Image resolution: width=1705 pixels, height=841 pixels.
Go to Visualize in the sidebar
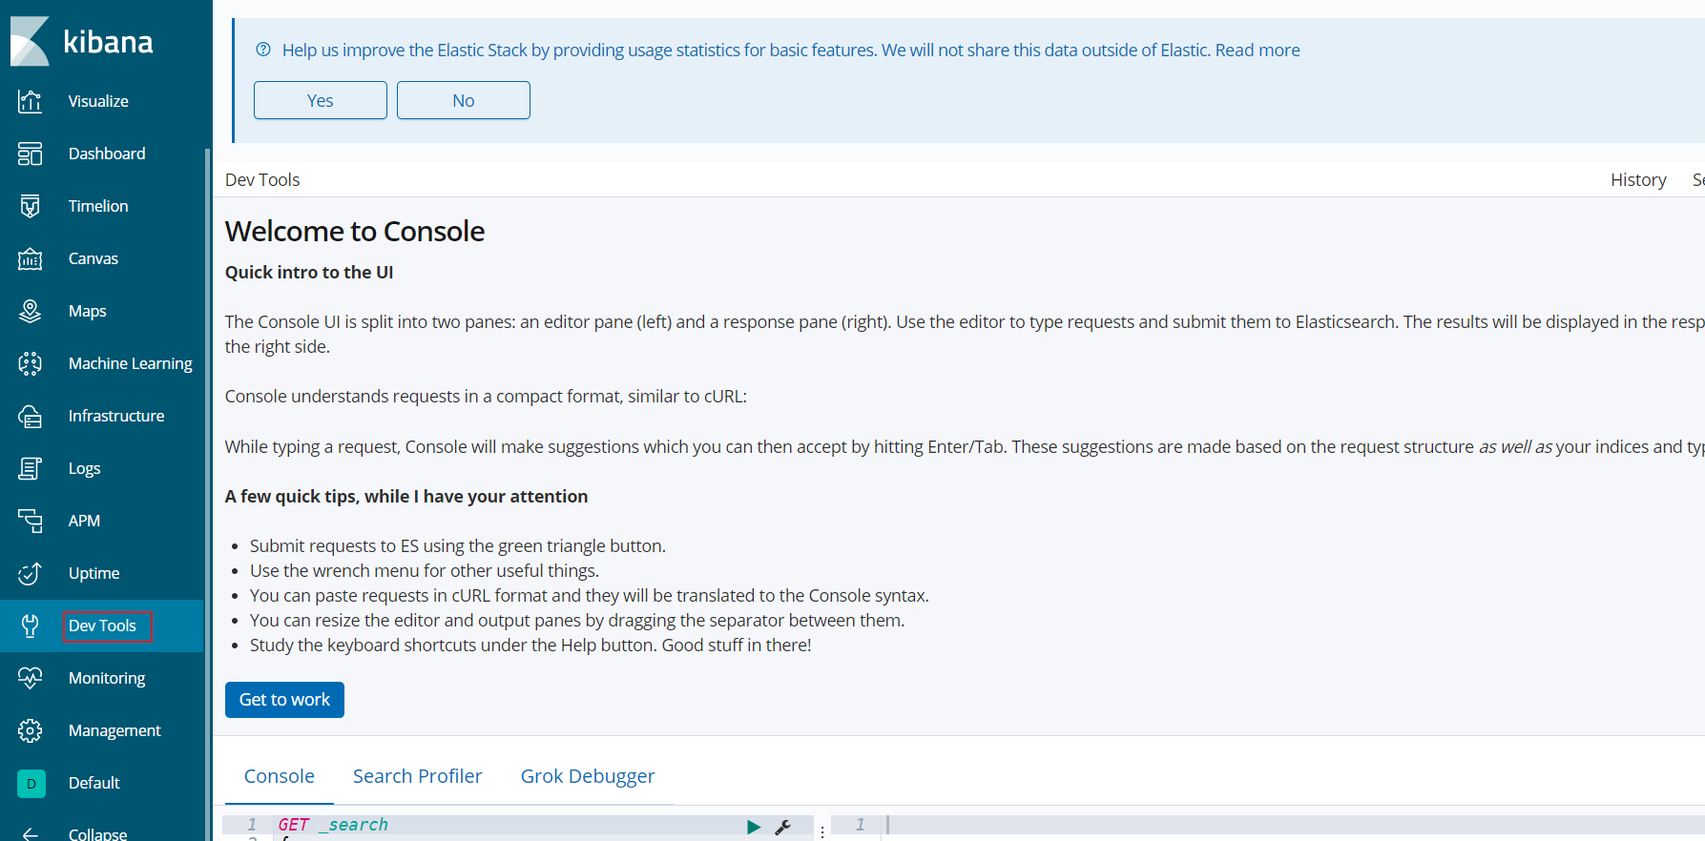pos(98,101)
